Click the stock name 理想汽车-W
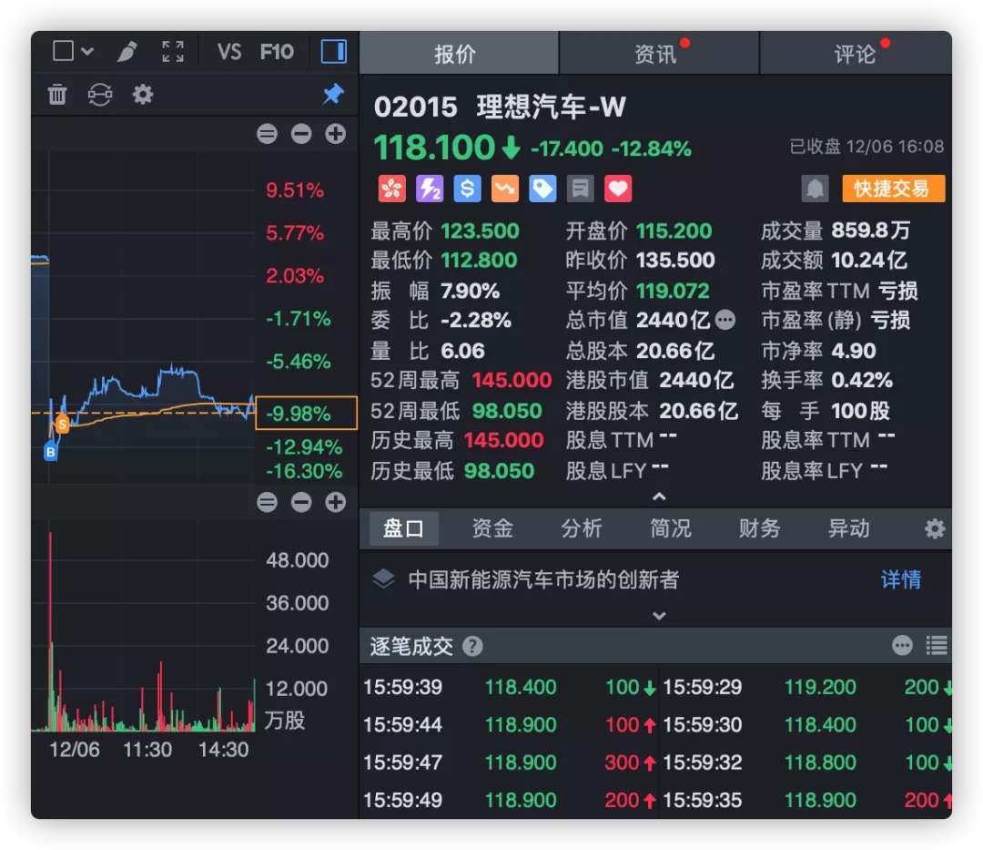The height and width of the screenshot is (850, 983). (x=551, y=107)
